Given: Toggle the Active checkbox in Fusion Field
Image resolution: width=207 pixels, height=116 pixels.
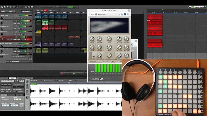Looking at the screenshot, I should click(89, 14).
